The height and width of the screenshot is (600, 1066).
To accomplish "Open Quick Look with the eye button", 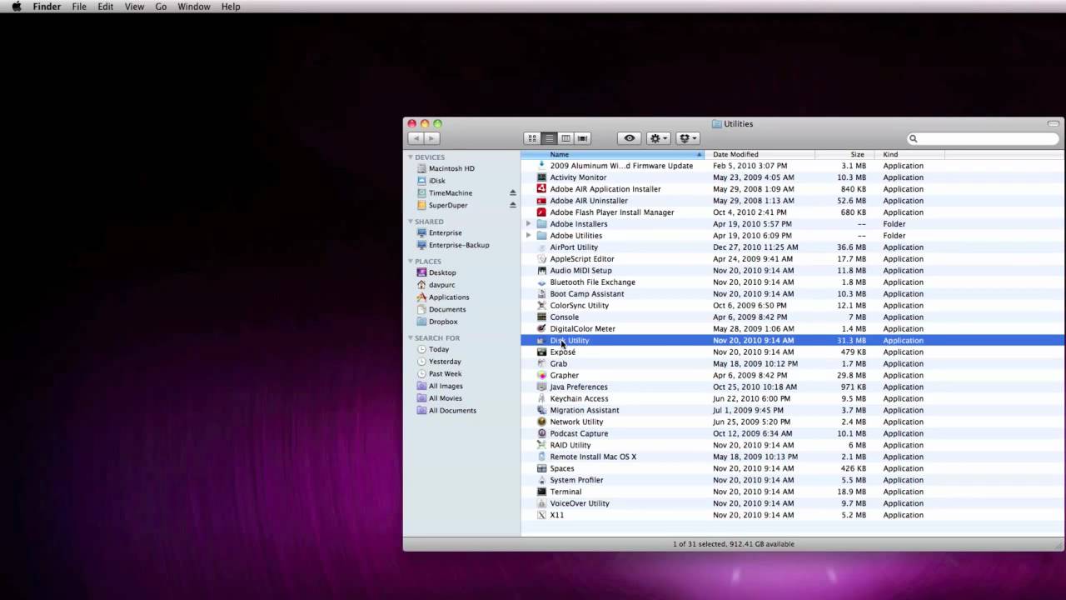I will 629,138.
